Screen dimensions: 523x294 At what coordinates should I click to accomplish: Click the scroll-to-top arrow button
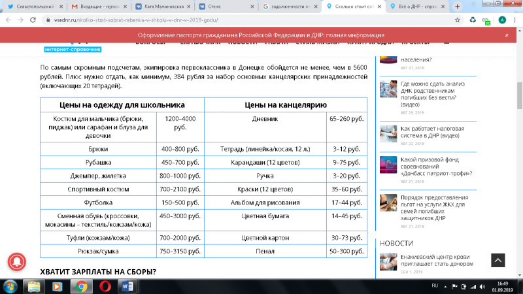pyautogui.click(x=498, y=260)
